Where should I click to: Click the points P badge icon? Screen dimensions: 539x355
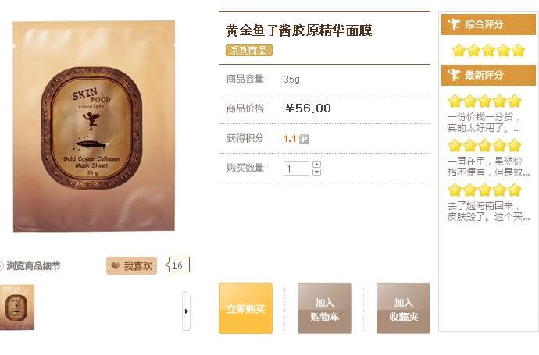tap(304, 139)
